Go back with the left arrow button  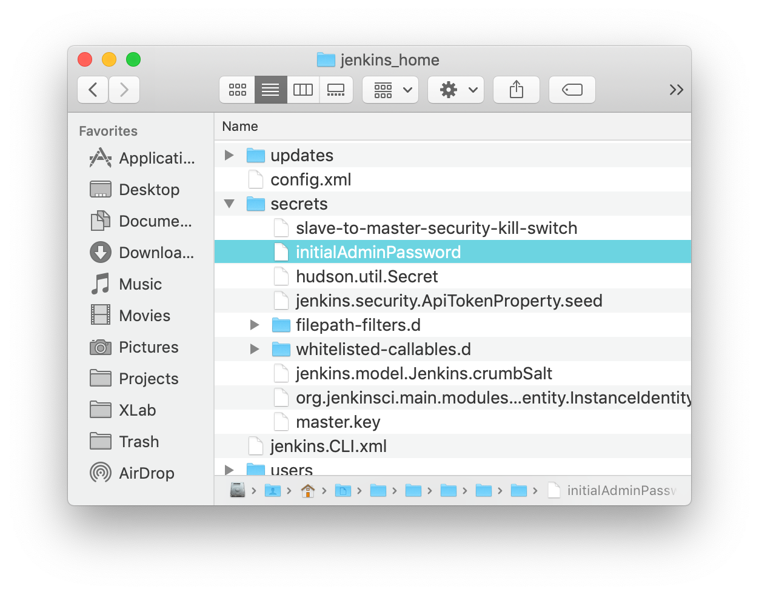pyautogui.click(x=93, y=90)
